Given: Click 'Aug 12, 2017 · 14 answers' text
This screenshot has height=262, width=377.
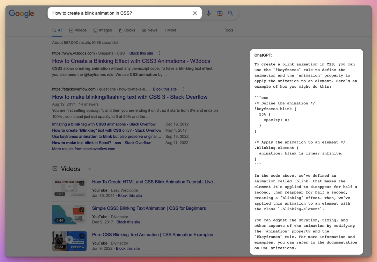Looking at the screenshot, I should (x=75, y=104).
